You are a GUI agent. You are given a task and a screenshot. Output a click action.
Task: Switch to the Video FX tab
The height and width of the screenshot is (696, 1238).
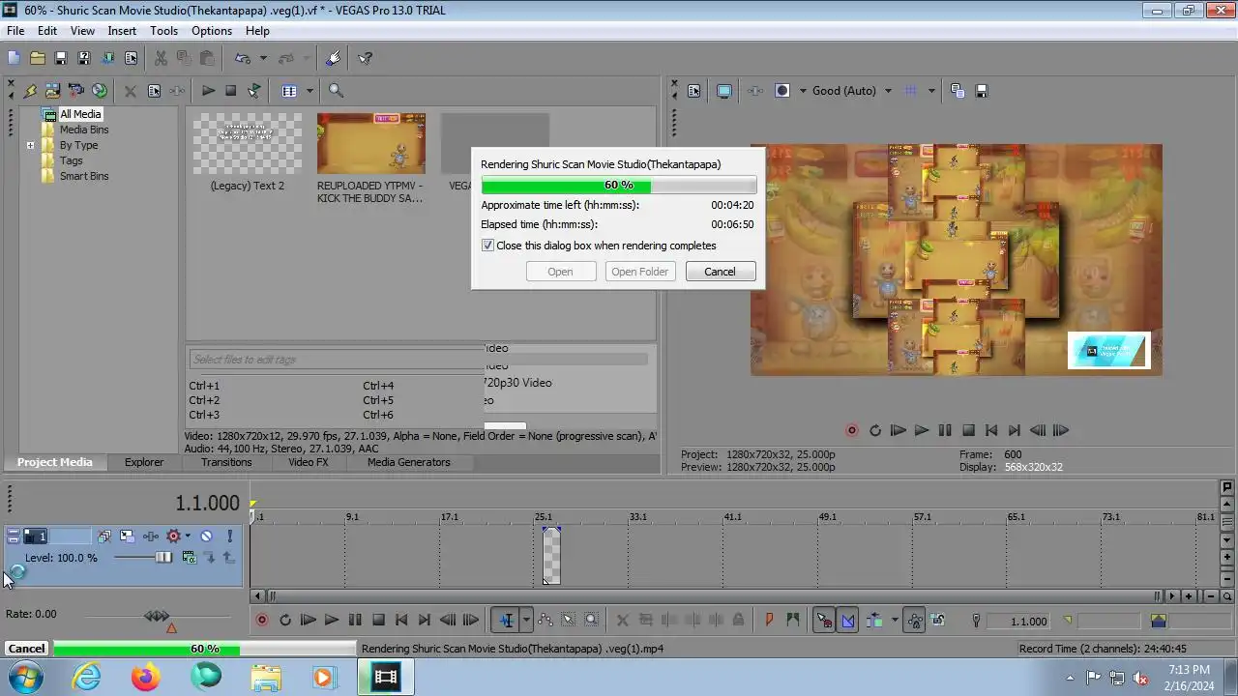(309, 462)
